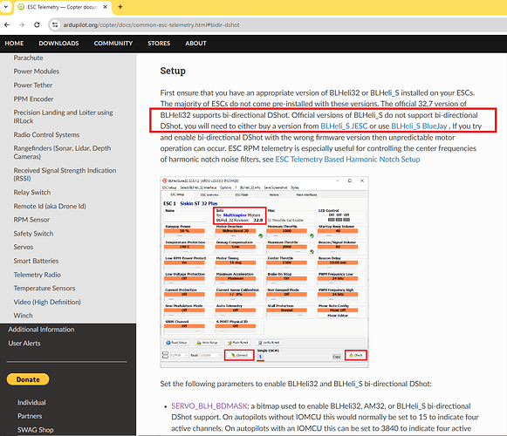Open ESC Telemetry Based Harmonic Notch Setup link

pos(347,160)
